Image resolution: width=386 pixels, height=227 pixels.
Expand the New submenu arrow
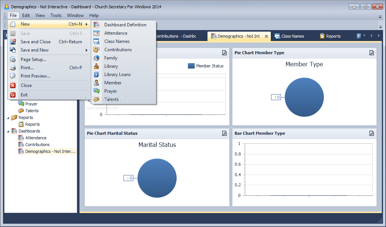tap(86, 24)
